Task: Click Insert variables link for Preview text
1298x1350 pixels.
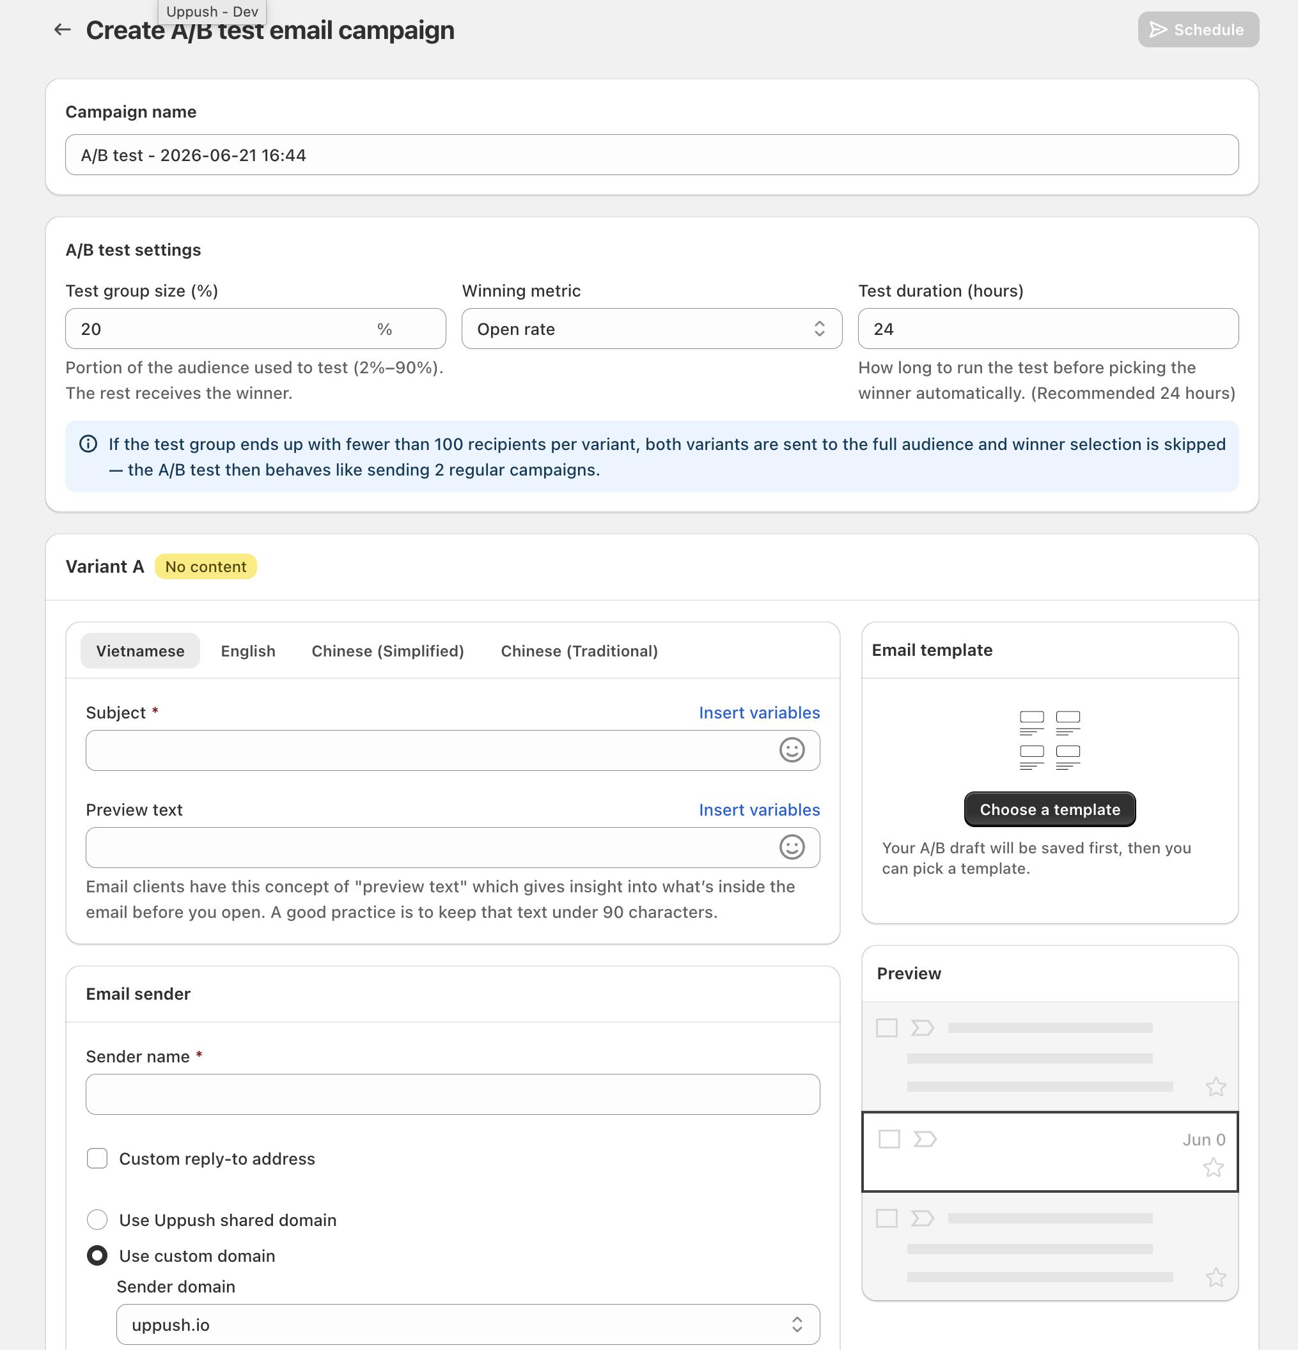Action: click(x=759, y=810)
